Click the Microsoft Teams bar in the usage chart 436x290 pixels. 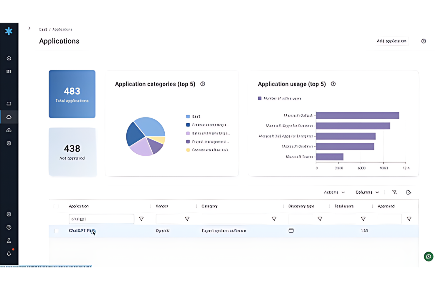tap(330, 157)
